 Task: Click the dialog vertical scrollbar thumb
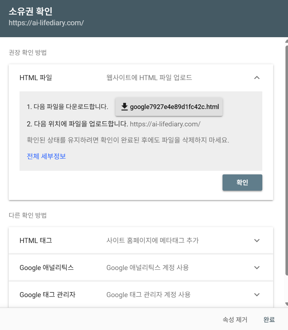(287, 160)
